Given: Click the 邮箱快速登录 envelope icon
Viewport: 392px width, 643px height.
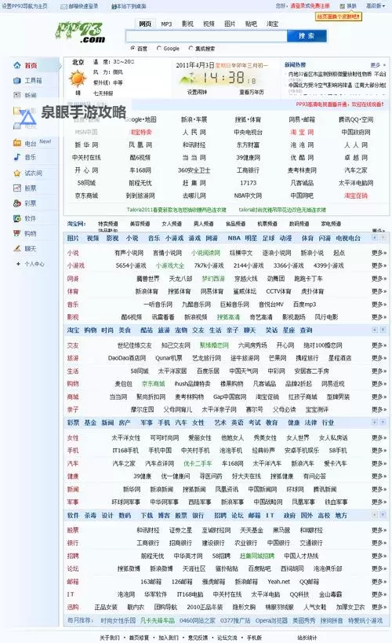Looking at the screenshot, I should pyautogui.click(x=64, y=6).
